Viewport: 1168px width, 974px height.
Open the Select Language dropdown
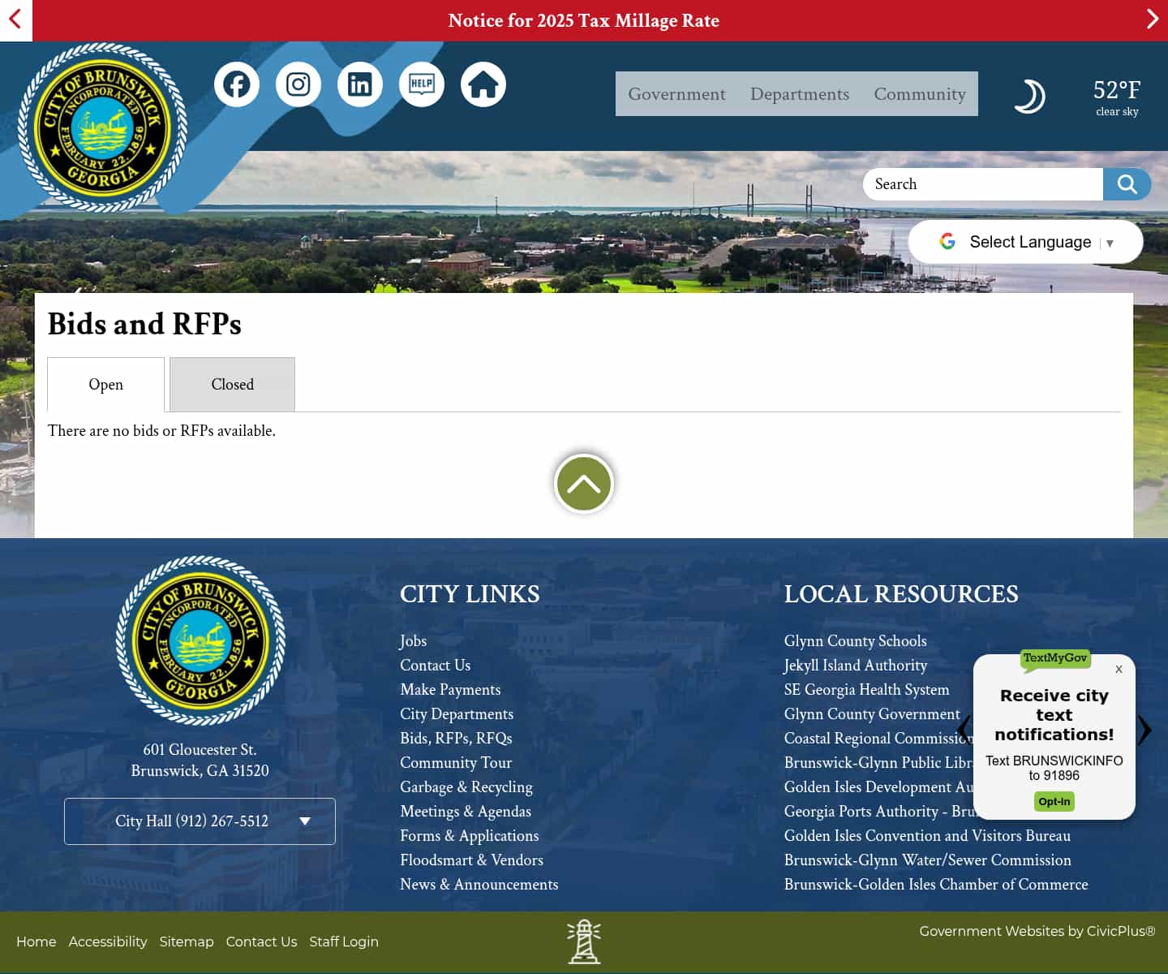(x=1024, y=241)
